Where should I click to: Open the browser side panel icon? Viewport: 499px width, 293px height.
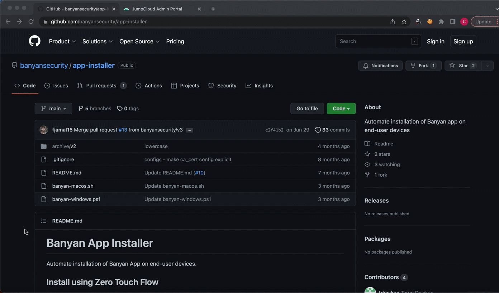pos(453,21)
